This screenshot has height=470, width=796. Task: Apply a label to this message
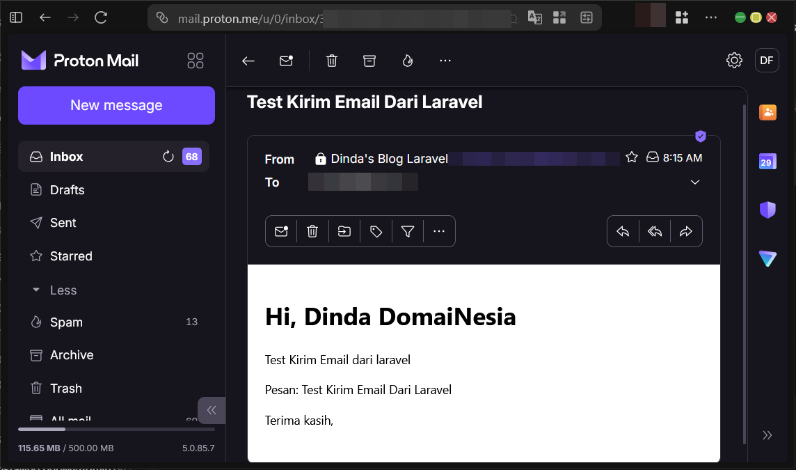point(376,230)
